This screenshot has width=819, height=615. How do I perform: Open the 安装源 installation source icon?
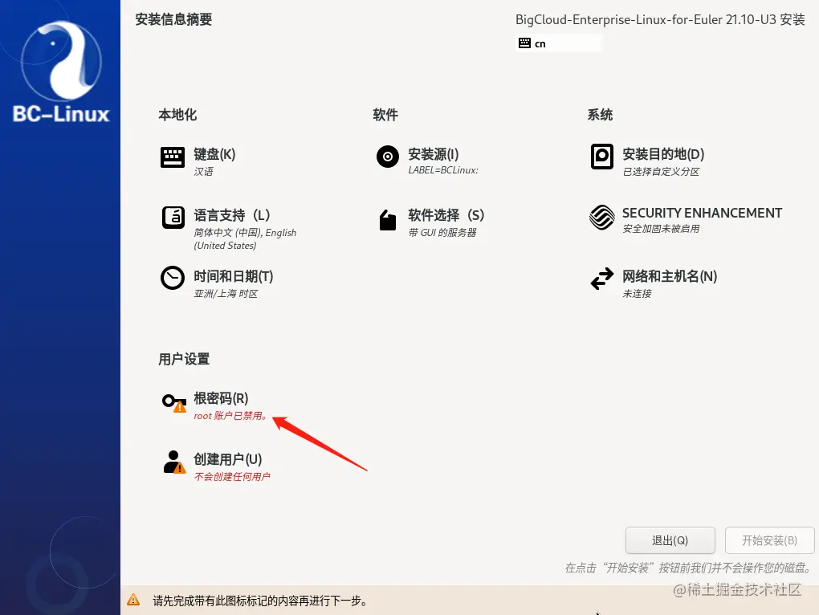[x=387, y=157]
